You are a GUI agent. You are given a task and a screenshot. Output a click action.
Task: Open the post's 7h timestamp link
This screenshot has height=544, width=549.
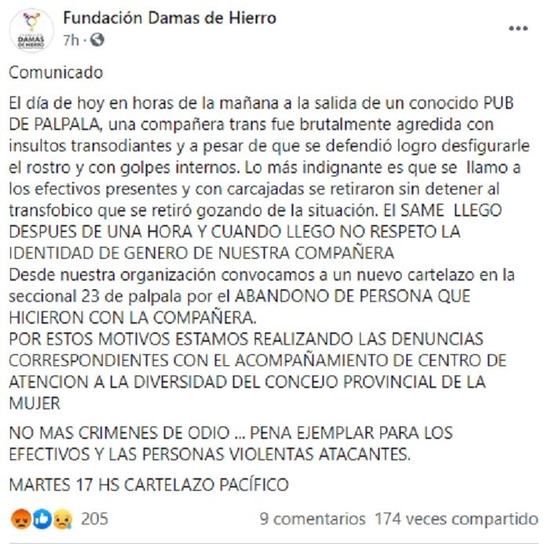(70, 38)
